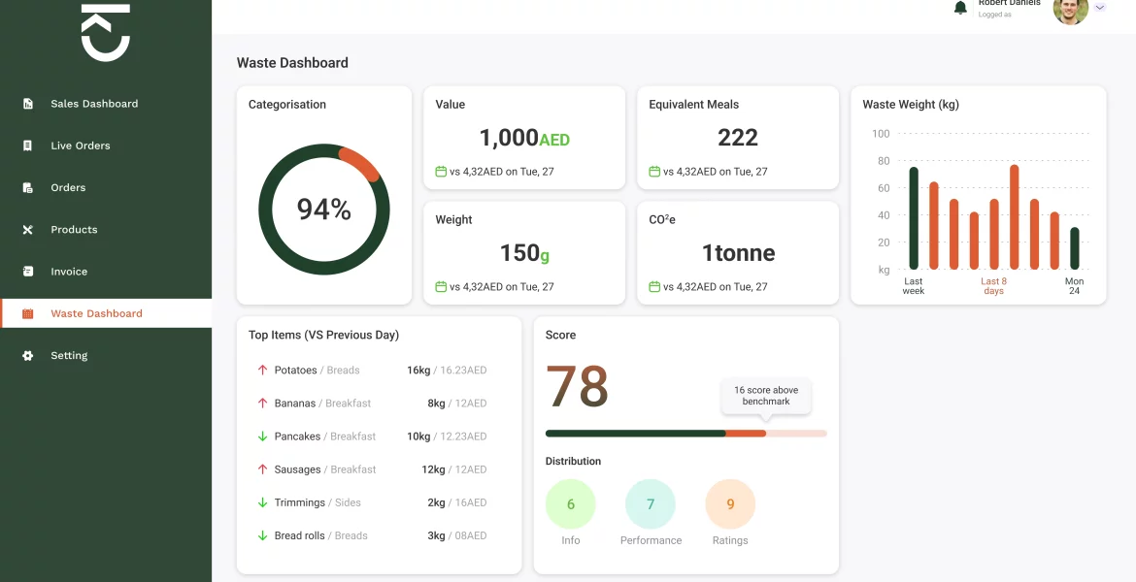1136x582 pixels.
Task: Click the Waste Dashboard calendar icon
Action: [27, 313]
